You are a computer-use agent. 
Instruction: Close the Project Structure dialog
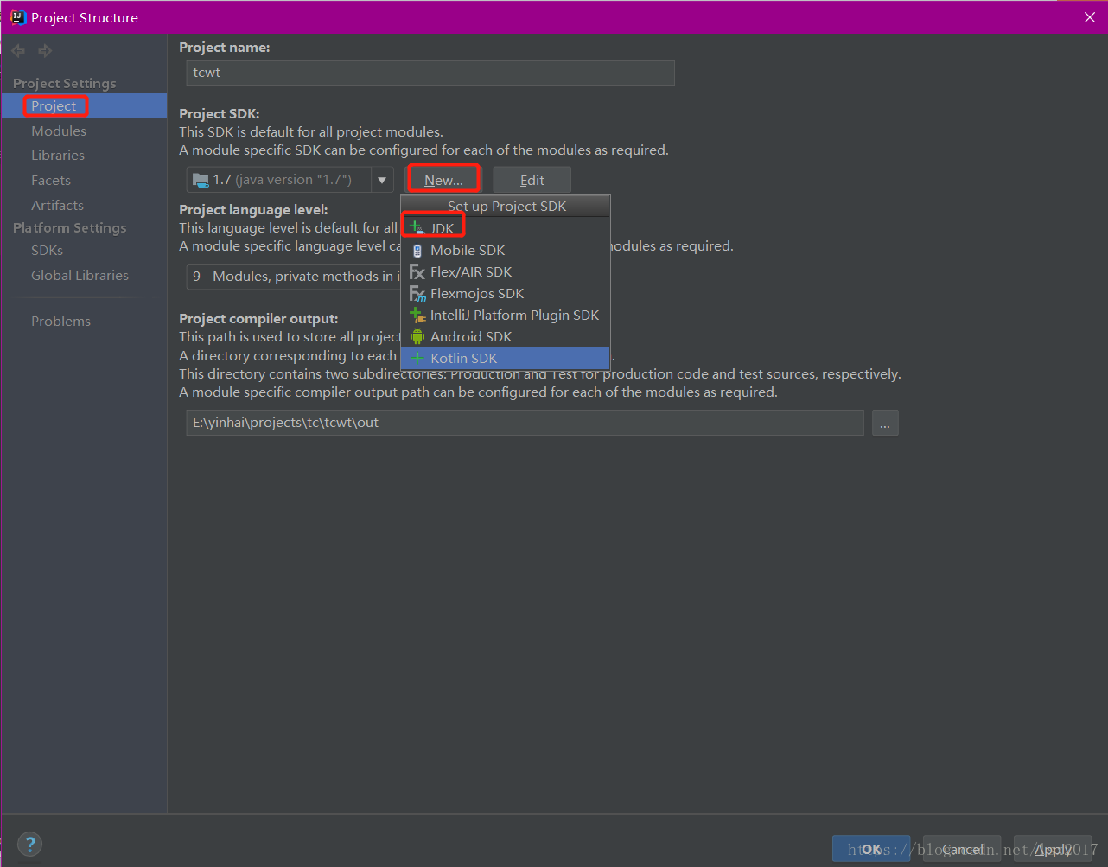point(1089,17)
